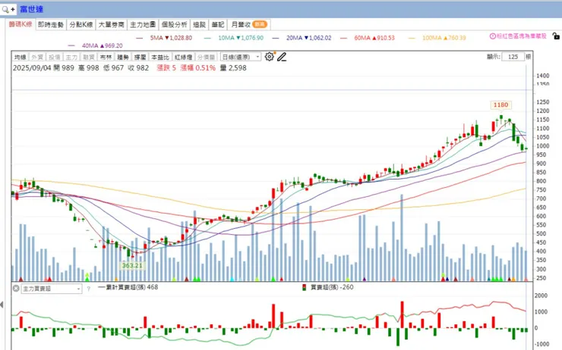This screenshot has width=562, height=350.
Task: Toggle the 外資 overlay button
Action: [x=37, y=58]
